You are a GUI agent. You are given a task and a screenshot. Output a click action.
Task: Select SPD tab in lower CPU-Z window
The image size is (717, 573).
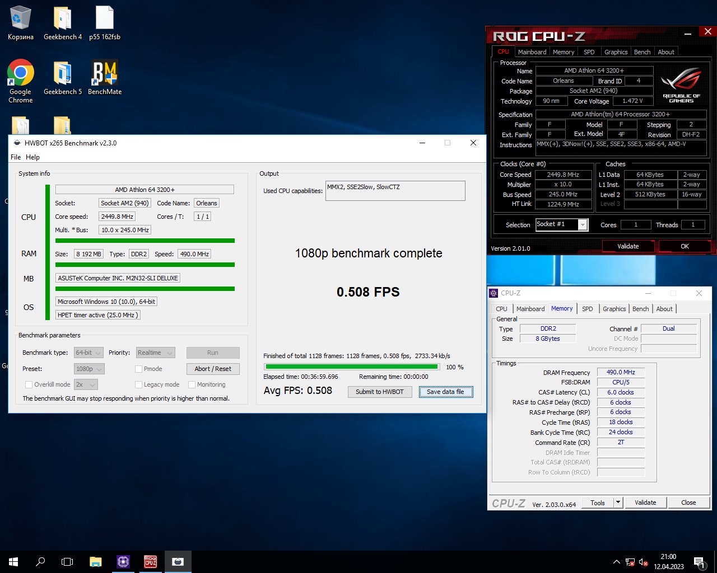click(x=587, y=309)
